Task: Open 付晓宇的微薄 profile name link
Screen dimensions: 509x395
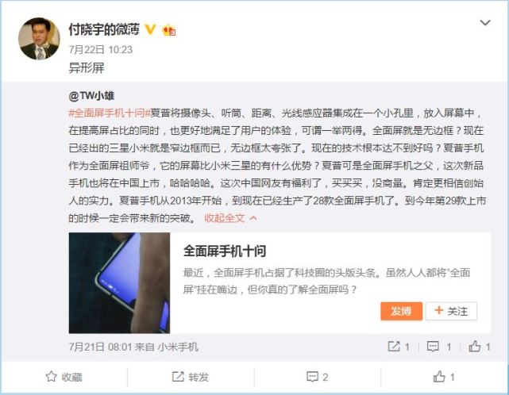Action: pos(104,29)
